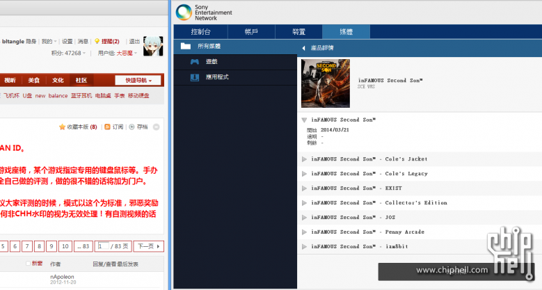Click the inFAMOUS Second Son cover thumbnail
This screenshot has height=290, width=542.
point(325,83)
